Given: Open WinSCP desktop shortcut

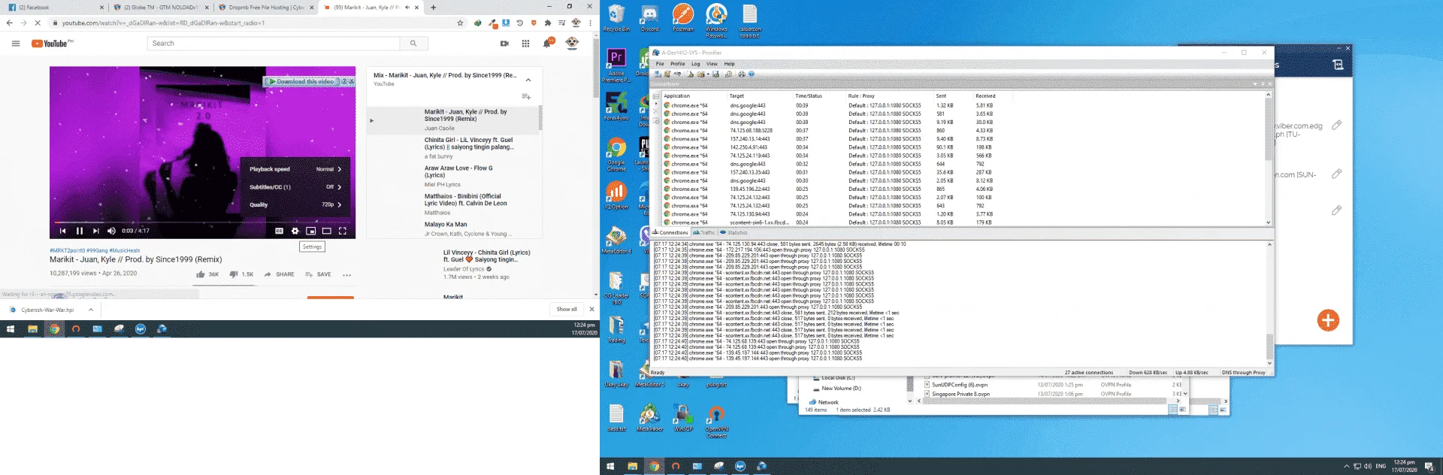Looking at the screenshot, I should click(683, 418).
